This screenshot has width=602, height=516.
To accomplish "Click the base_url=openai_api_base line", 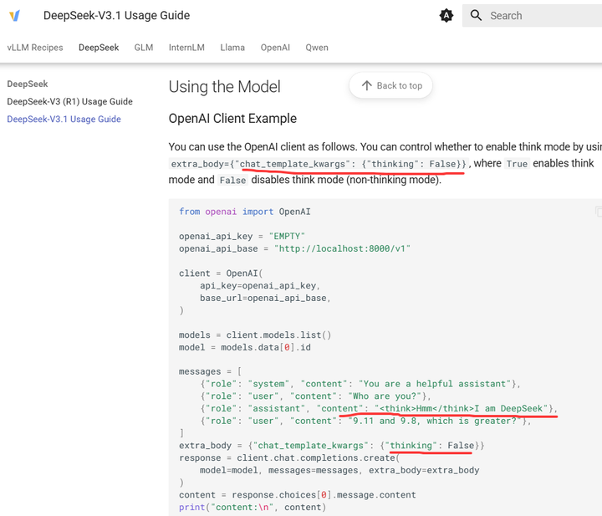I will coord(265,298).
